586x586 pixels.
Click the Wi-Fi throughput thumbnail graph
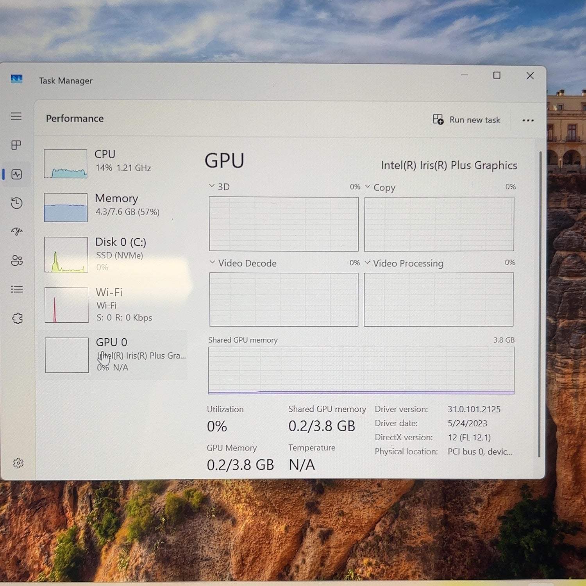coord(66,305)
